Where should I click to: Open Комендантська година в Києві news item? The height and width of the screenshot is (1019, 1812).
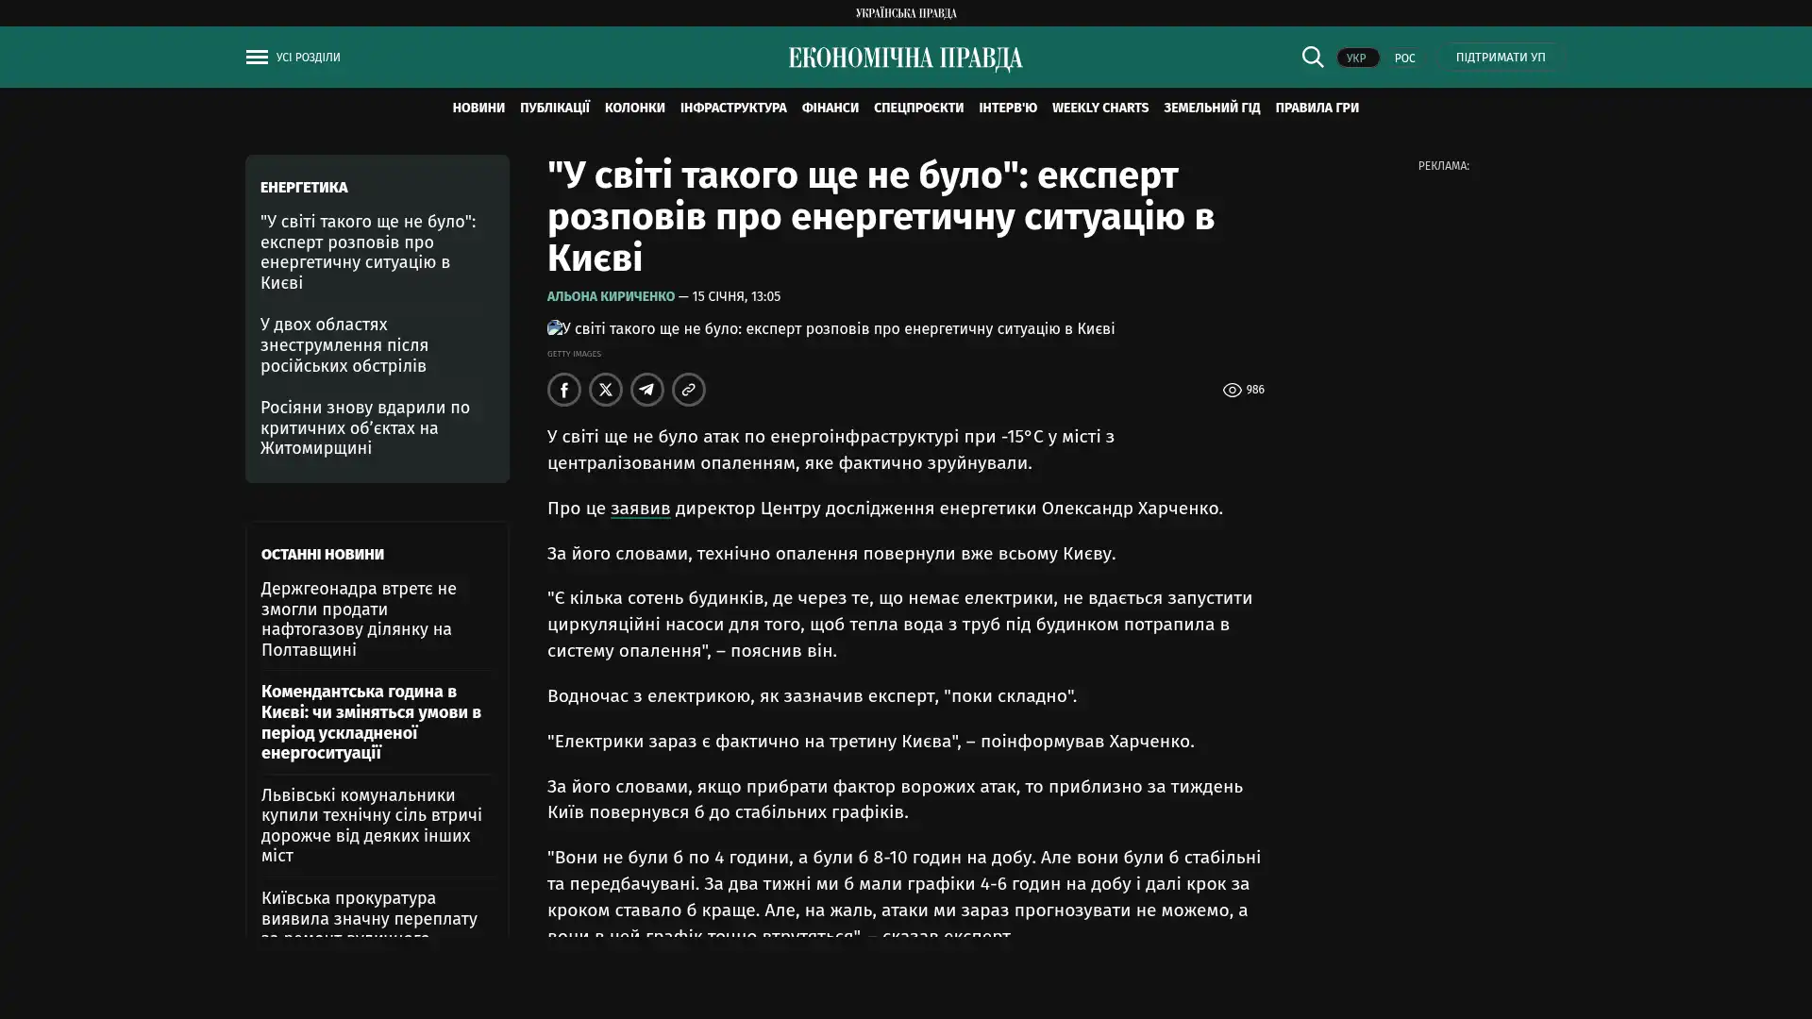371,722
